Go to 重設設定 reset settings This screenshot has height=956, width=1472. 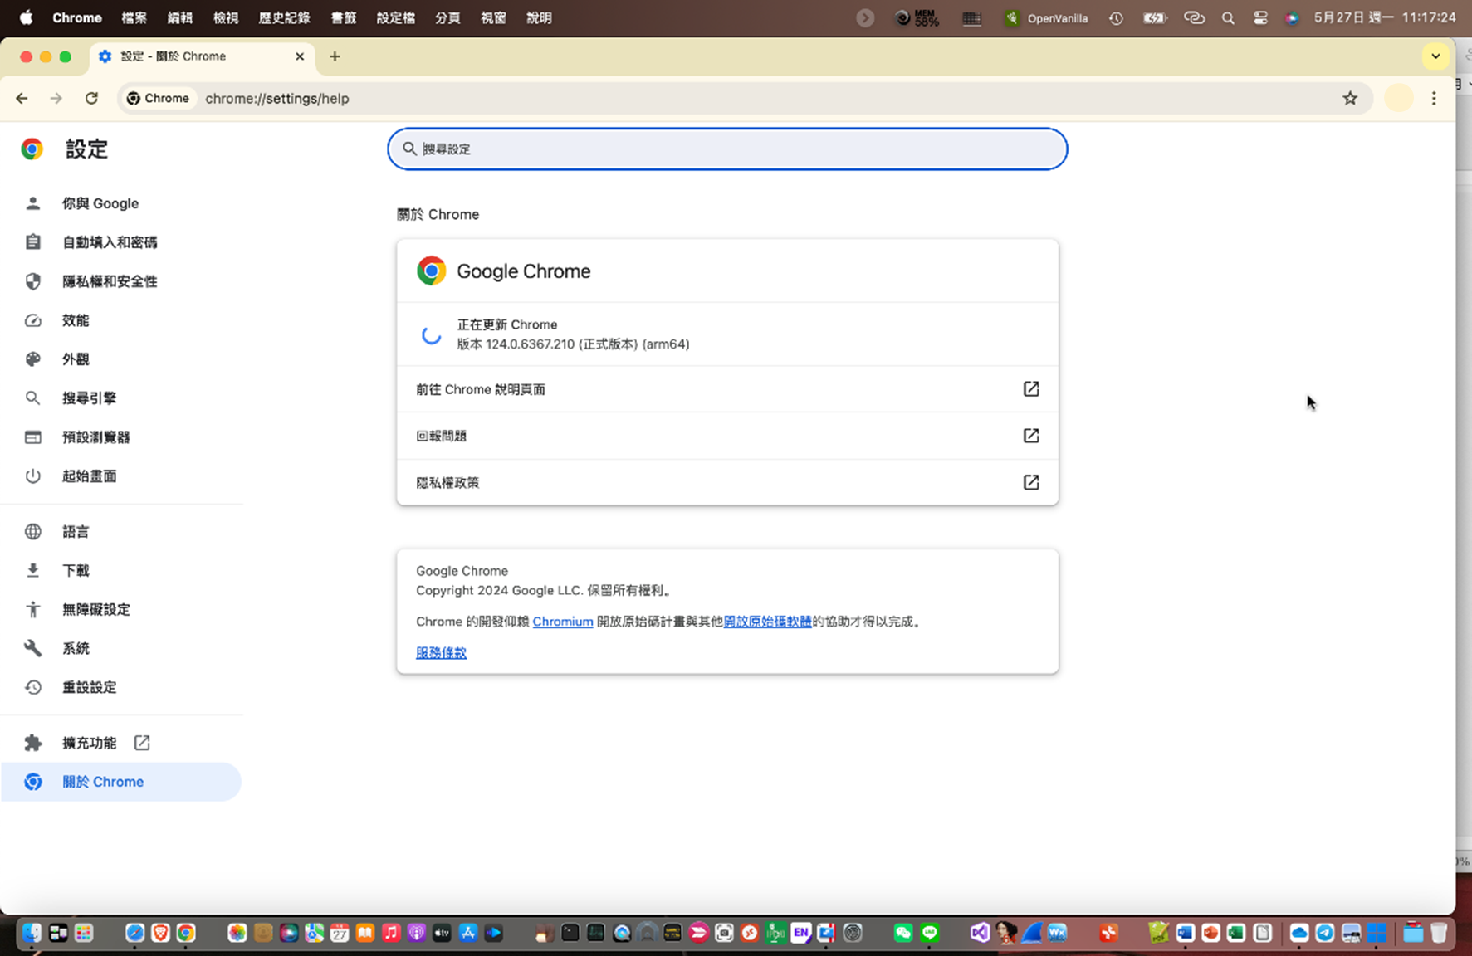[x=89, y=688]
